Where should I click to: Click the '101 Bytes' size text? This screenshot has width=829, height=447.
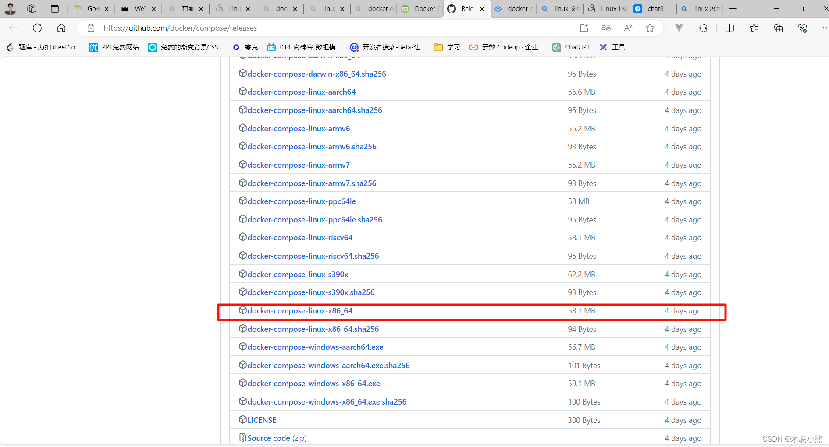[x=584, y=366]
